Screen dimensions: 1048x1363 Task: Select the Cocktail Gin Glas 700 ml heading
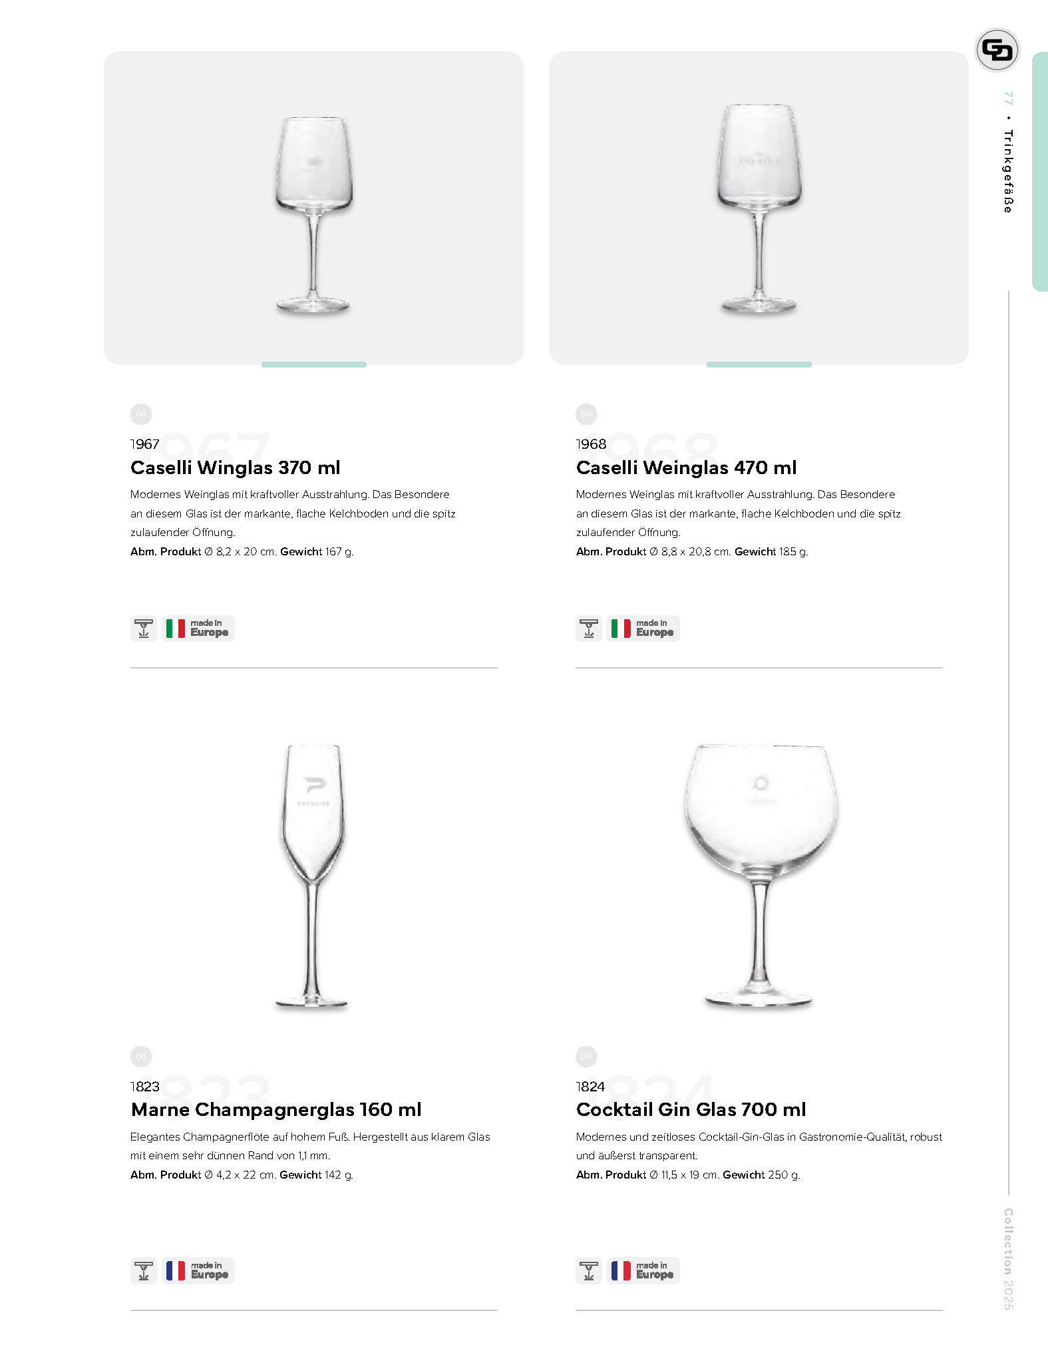691,1110
